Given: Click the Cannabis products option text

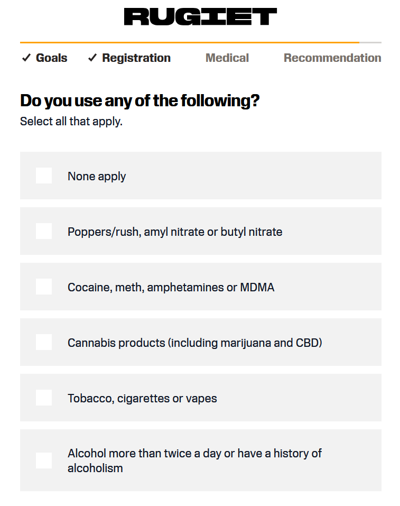Looking at the screenshot, I should [195, 343].
